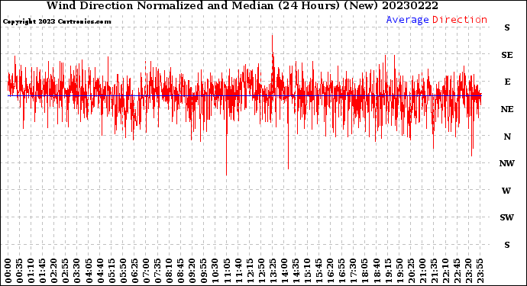The width and height of the screenshot is (527, 286).
Task: Click the "00:35" time axis label
Action: pos(20,271)
